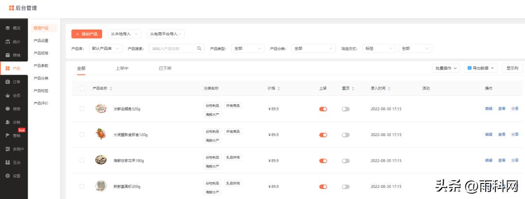
Task: Select 产品分类 in the submenu
Action: pyautogui.click(x=41, y=78)
